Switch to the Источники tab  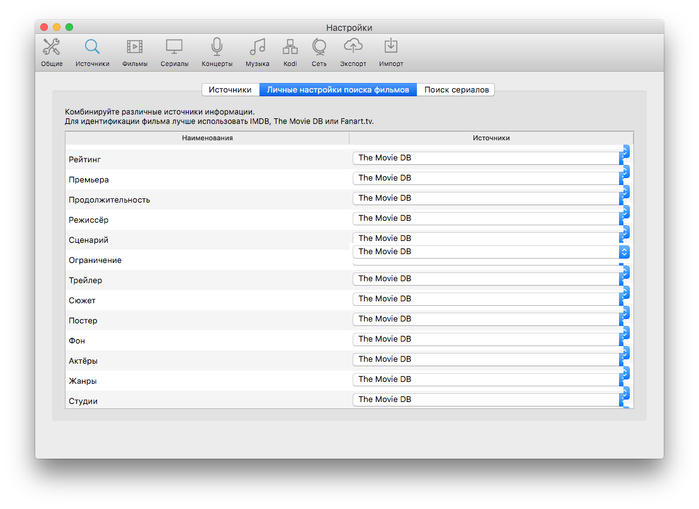(x=230, y=89)
